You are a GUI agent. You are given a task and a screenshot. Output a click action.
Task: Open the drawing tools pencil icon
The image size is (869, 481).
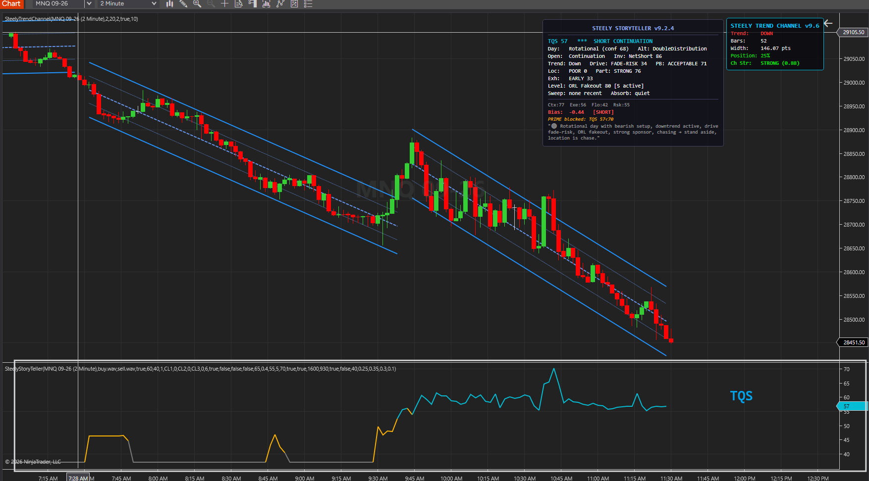click(183, 4)
